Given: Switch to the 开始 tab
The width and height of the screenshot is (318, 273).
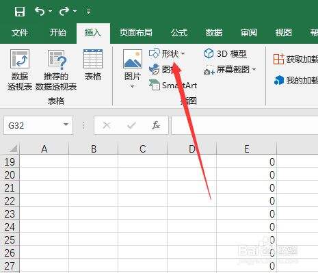Looking at the screenshot, I should point(58,33).
